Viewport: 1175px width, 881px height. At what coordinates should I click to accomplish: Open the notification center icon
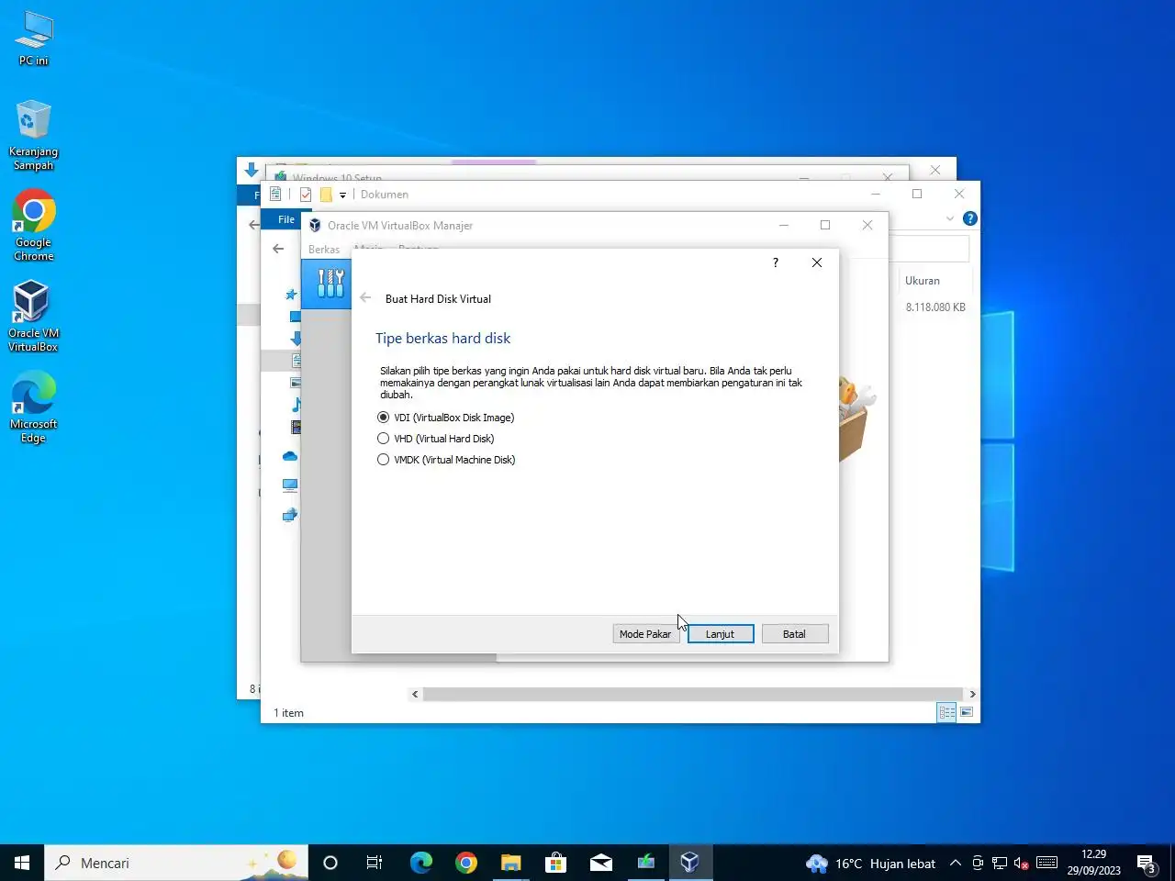tap(1147, 863)
